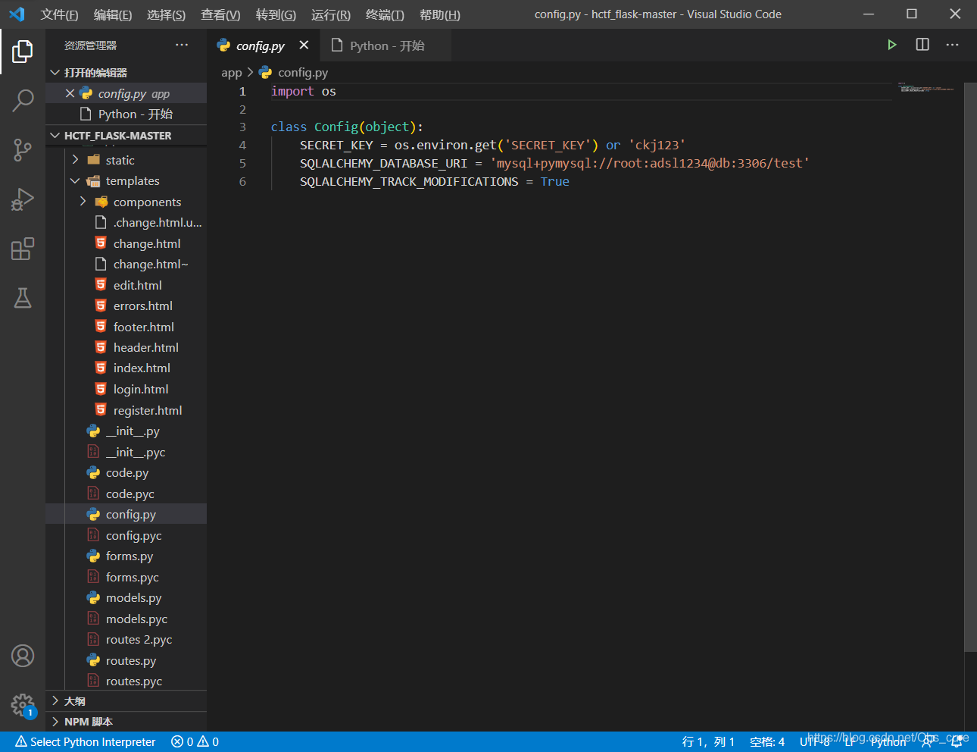
Task: Run the Python file with play button
Action: coord(891,45)
